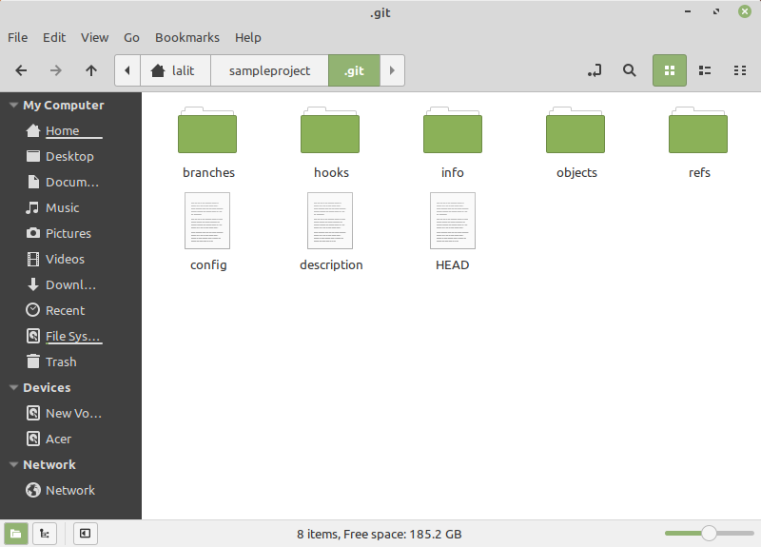Select the branches folder icon
Viewport: 761px width, 547px height.
[x=207, y=130]
